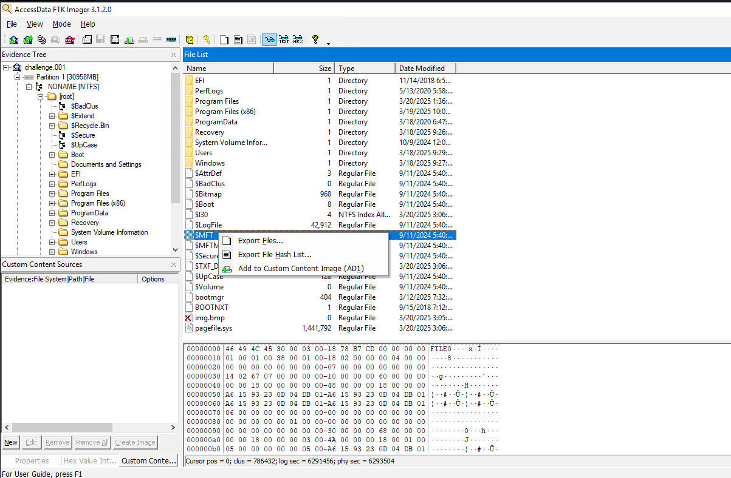Expand the Users folder in Evidence Tree

coord(52,242)
